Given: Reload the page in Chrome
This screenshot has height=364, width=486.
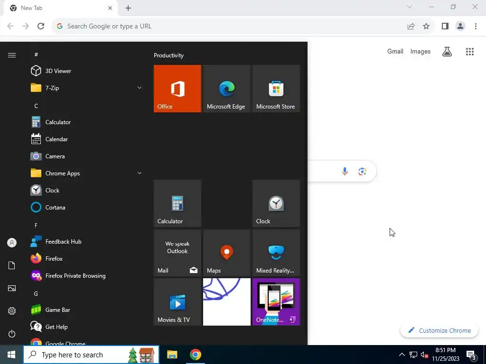Looking at the screenshot, I should click(41, 26).
